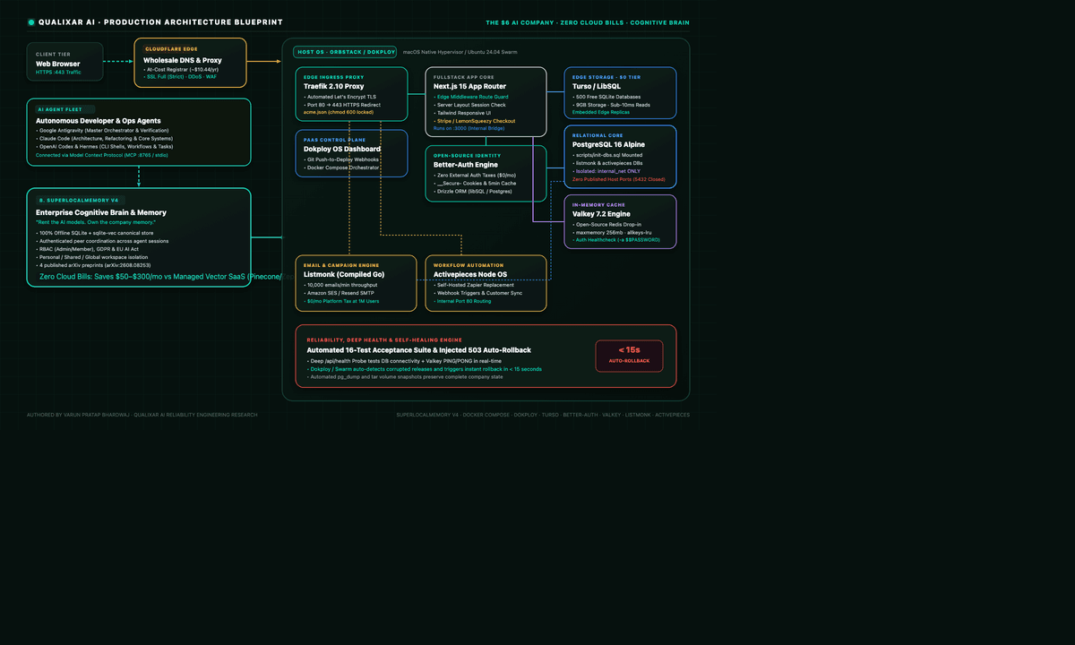Click 'Auth Healthcheck' line in Valkey card
Image resolution: width=1075 pixels, height=645 pixels.
(615, 240)
